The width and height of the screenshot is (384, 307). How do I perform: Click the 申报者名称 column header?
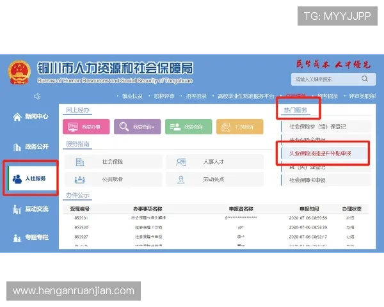241,209
